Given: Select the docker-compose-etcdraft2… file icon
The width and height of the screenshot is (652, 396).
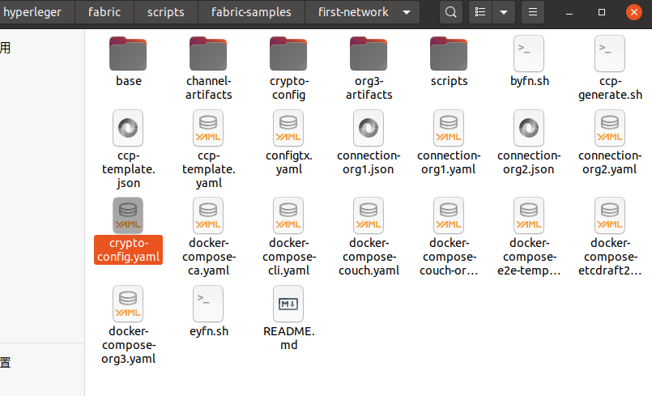Looking at the screenshot, I should coord(610,215).
